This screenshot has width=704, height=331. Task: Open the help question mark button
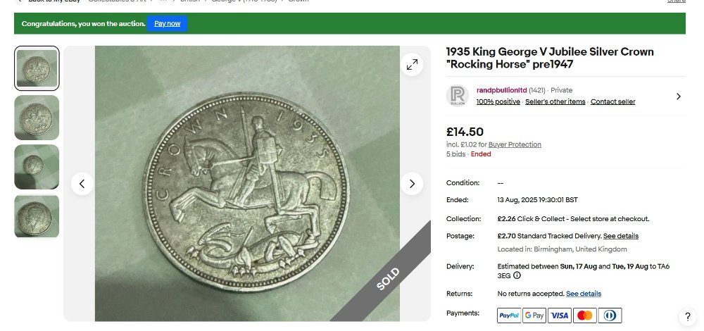[688, 316]
